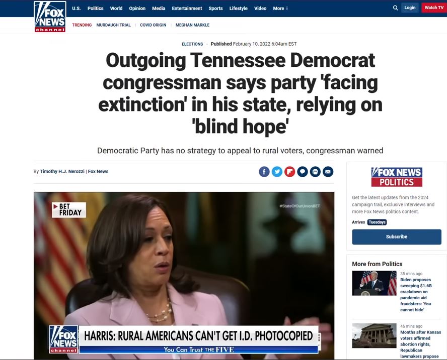The image size is (447, 360).
Task: Print article using printer icon
Action: coord(315,172)
